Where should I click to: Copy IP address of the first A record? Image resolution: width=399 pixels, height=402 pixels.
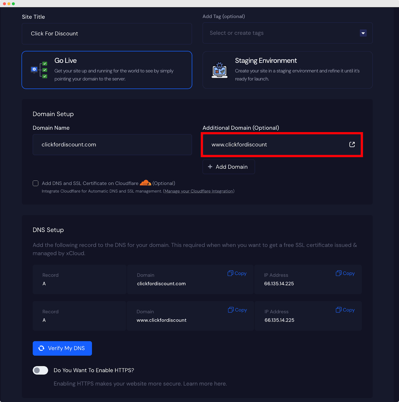(345, 273)
